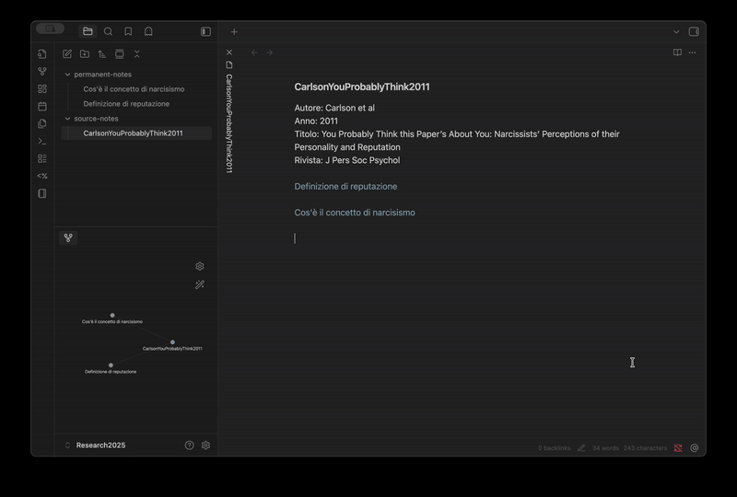Open the vertical CarlsonYouProbablyThink2011 tab
The image size is (737, 497).
coord(229,120)
